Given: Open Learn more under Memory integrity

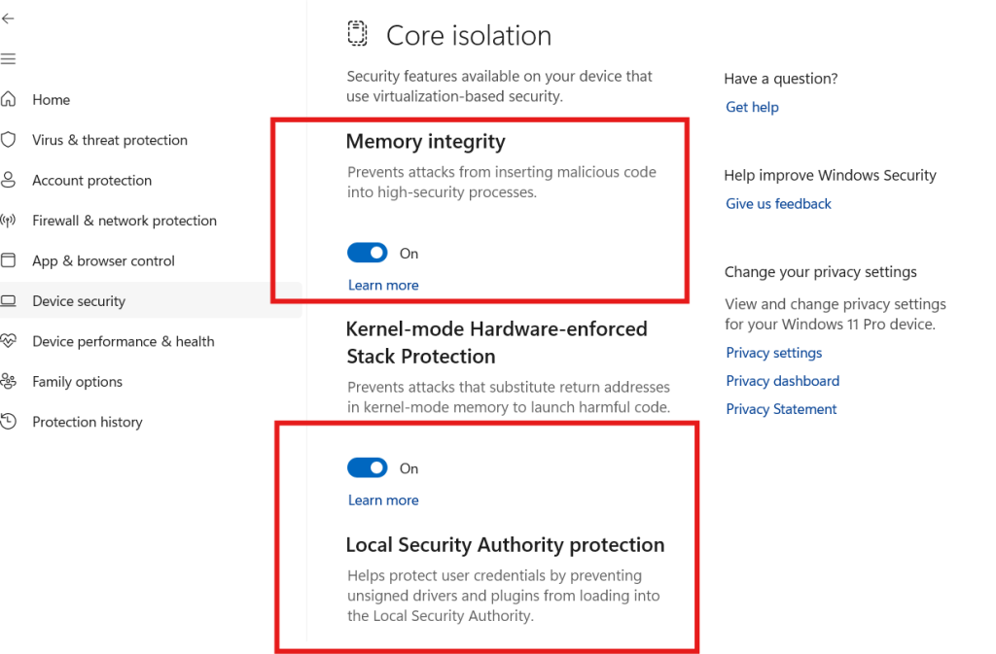Looking at the screenshot, I should tap(383, 285).
